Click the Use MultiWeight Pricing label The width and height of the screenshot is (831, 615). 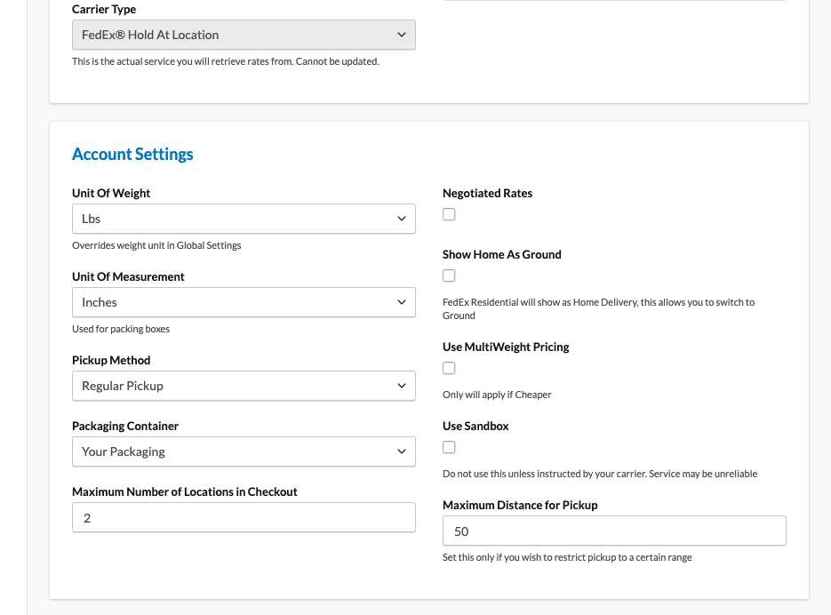(506, 347)
